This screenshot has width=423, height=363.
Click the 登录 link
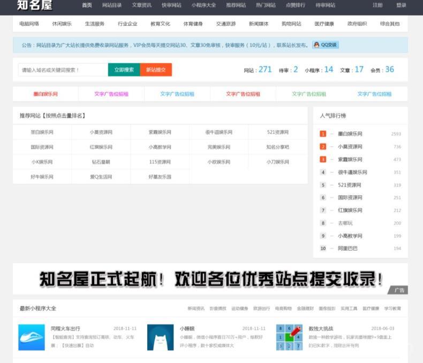(x=401, y=5)
